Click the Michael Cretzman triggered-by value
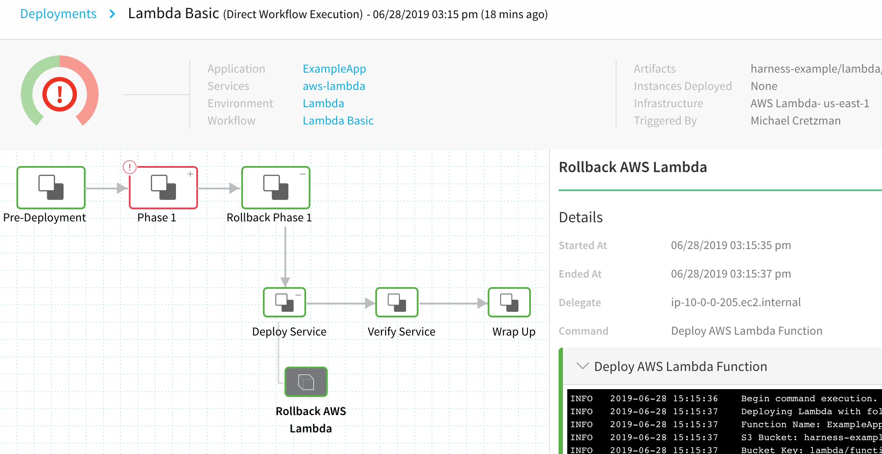This screenshot has width=882, height=454. tap(796, 121)
